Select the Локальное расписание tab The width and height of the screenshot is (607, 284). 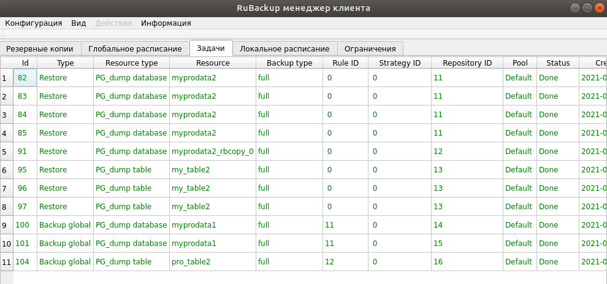(x=285, y=48)
